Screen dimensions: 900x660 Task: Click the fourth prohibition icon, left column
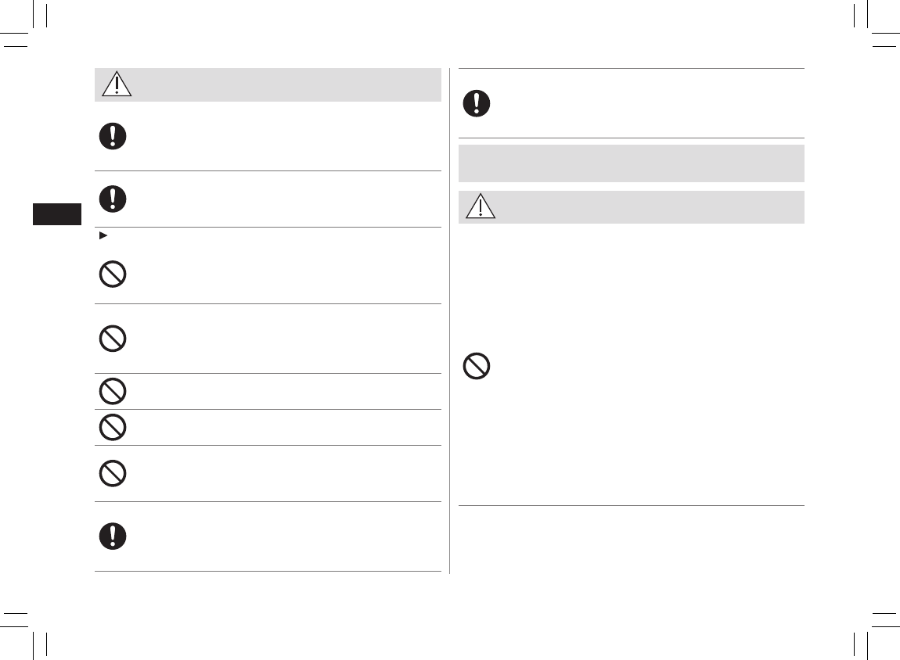click(113, 427)
